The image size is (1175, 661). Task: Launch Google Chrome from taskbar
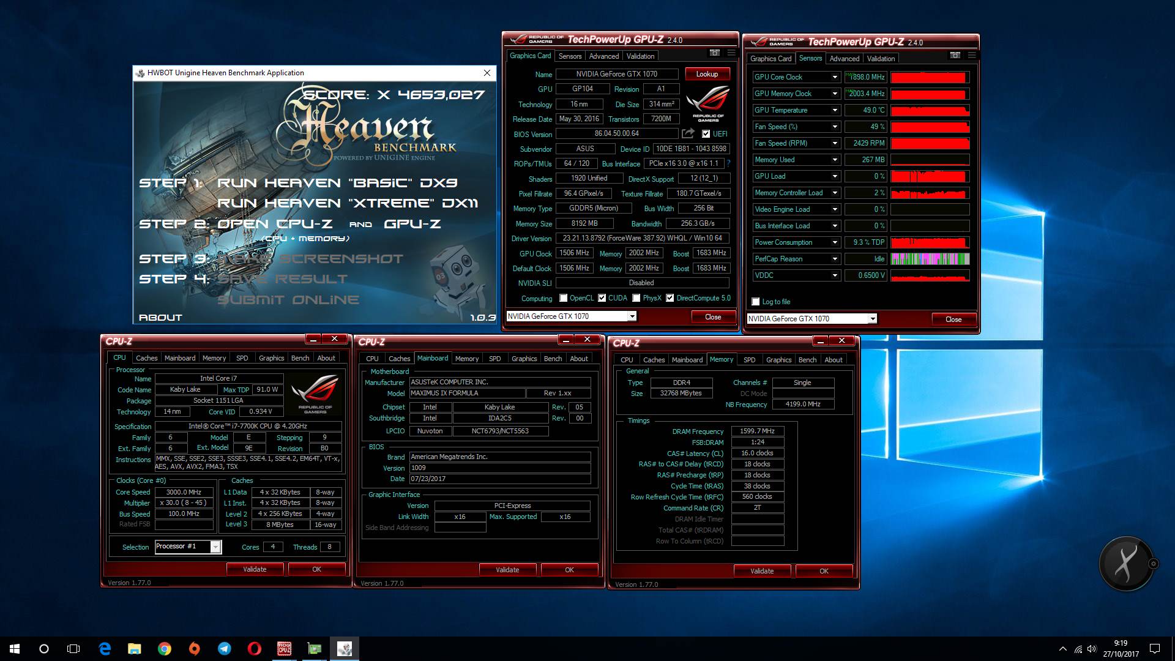(165, 649)
